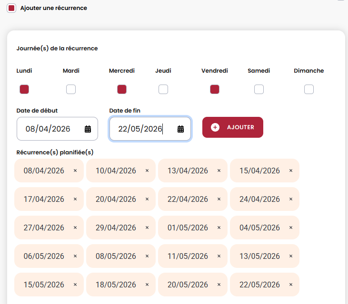Remove the 20/04/2026 recurrence chip
Viewport: 348px width, 304px height.
click(x=147, y=199)
